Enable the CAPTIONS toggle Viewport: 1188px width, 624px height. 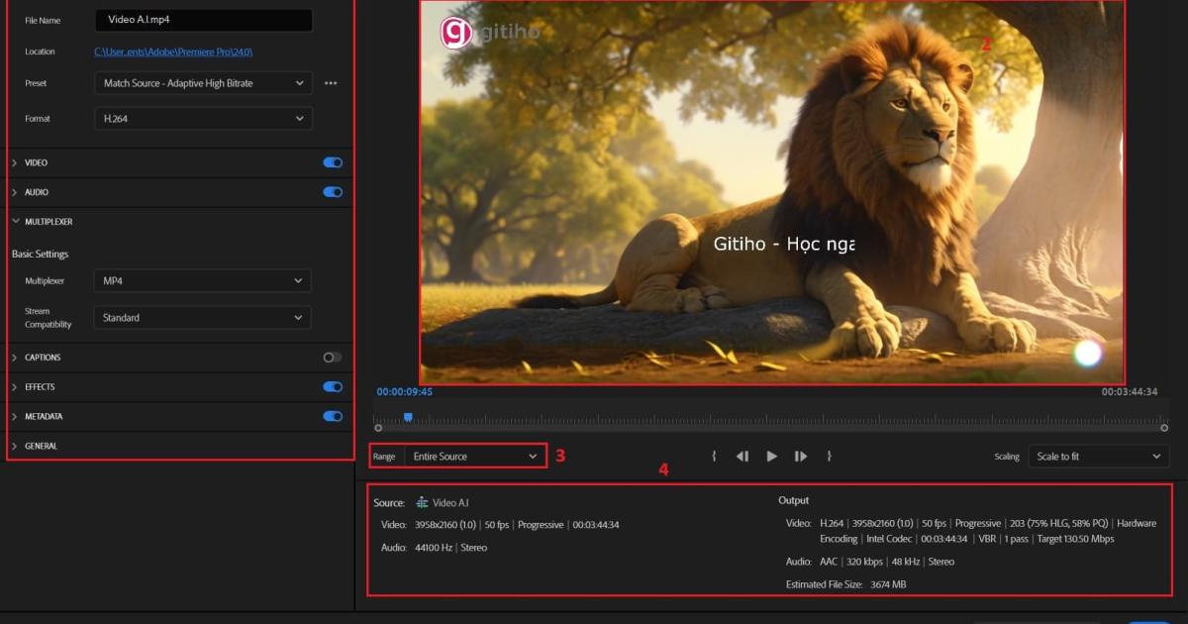(x=332, y=357)
